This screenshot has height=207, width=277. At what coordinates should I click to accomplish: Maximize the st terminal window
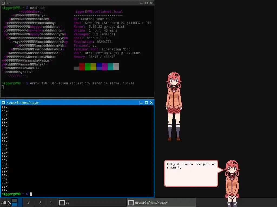(146, 3)
